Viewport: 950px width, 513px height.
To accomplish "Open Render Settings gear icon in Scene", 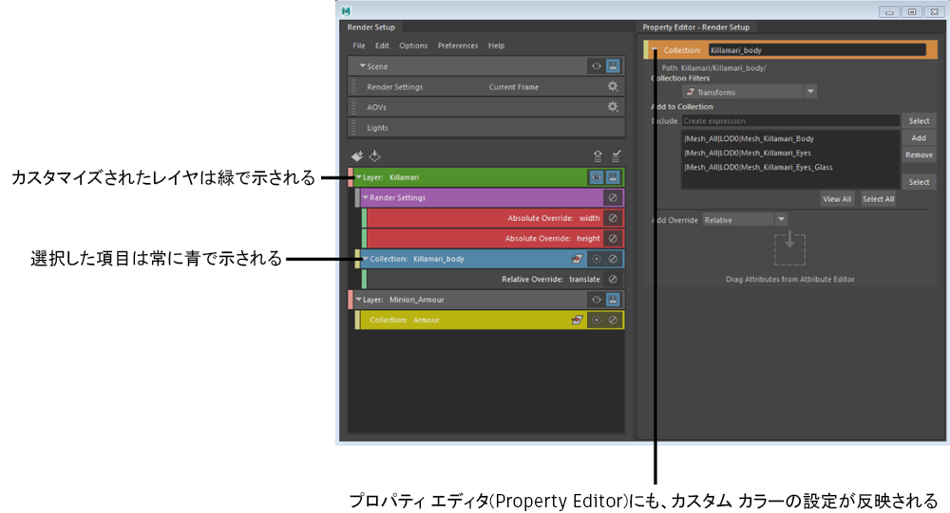I will click(613, 86).
